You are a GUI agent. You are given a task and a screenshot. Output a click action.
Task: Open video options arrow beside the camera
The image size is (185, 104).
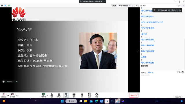pyautogui.click(x=17, y=95)
